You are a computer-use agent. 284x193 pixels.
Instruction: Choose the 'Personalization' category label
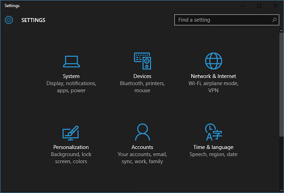tap(71, 147)
